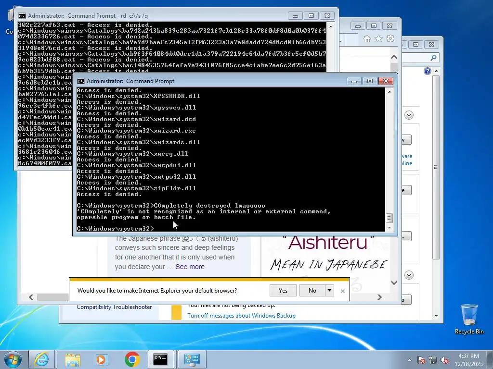This screenshot has width=493, height=369.
Task: Open the Recycle Bin desktop icon
Action: pyautogui.click(x=469, y=319)
